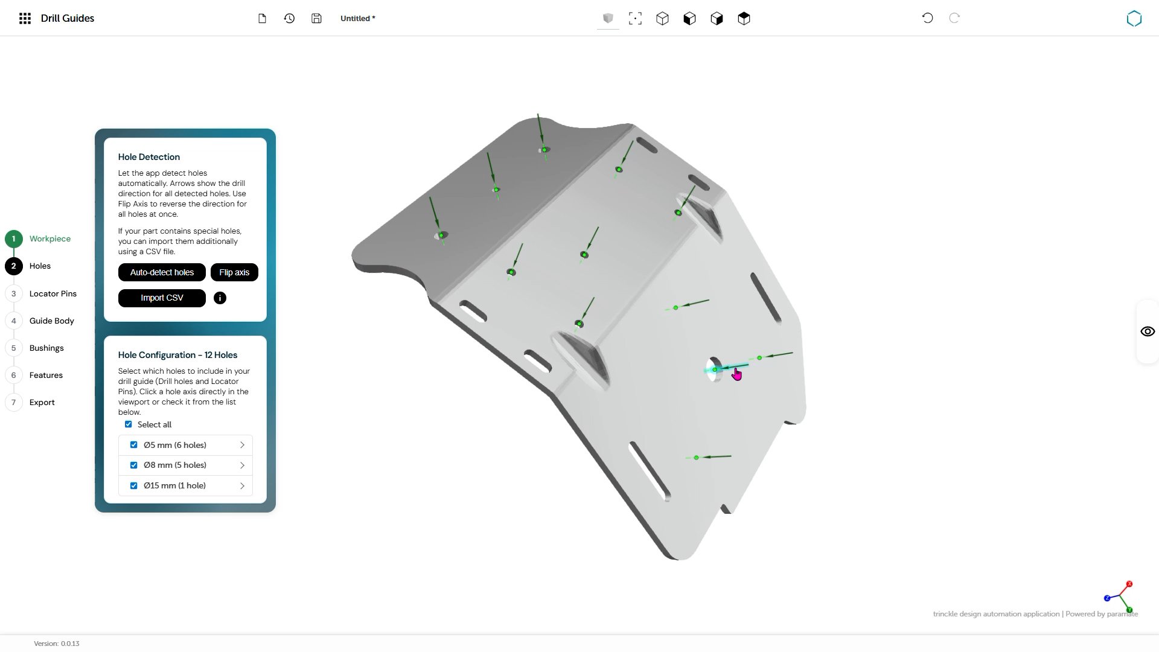The width and height of the screenshot is (1159, 652).
Task: Switch to cube view with right face filled
Action: (x=717, y=19)
